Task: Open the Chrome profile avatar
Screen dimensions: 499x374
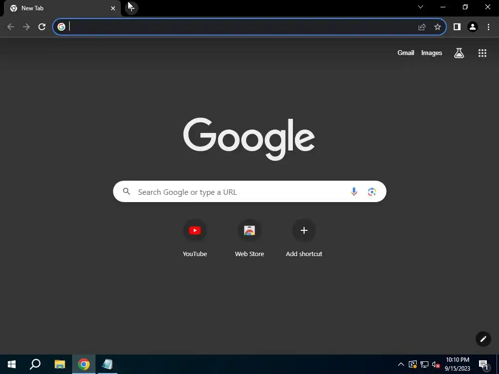Action: coord(473,27)
